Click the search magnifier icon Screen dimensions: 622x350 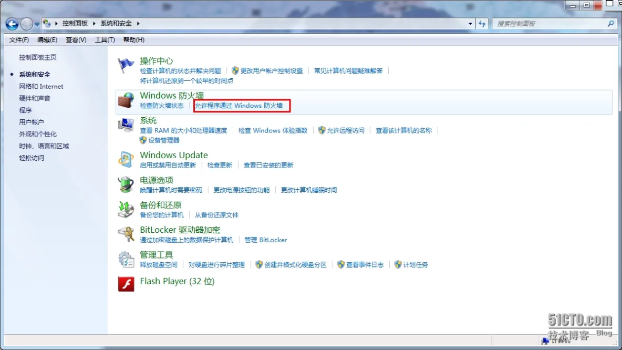[610, 24]
